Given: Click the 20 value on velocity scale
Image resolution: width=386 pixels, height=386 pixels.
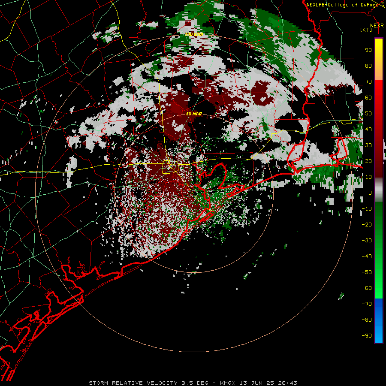Looking at the screenshot, I should (x=368, y=161).
